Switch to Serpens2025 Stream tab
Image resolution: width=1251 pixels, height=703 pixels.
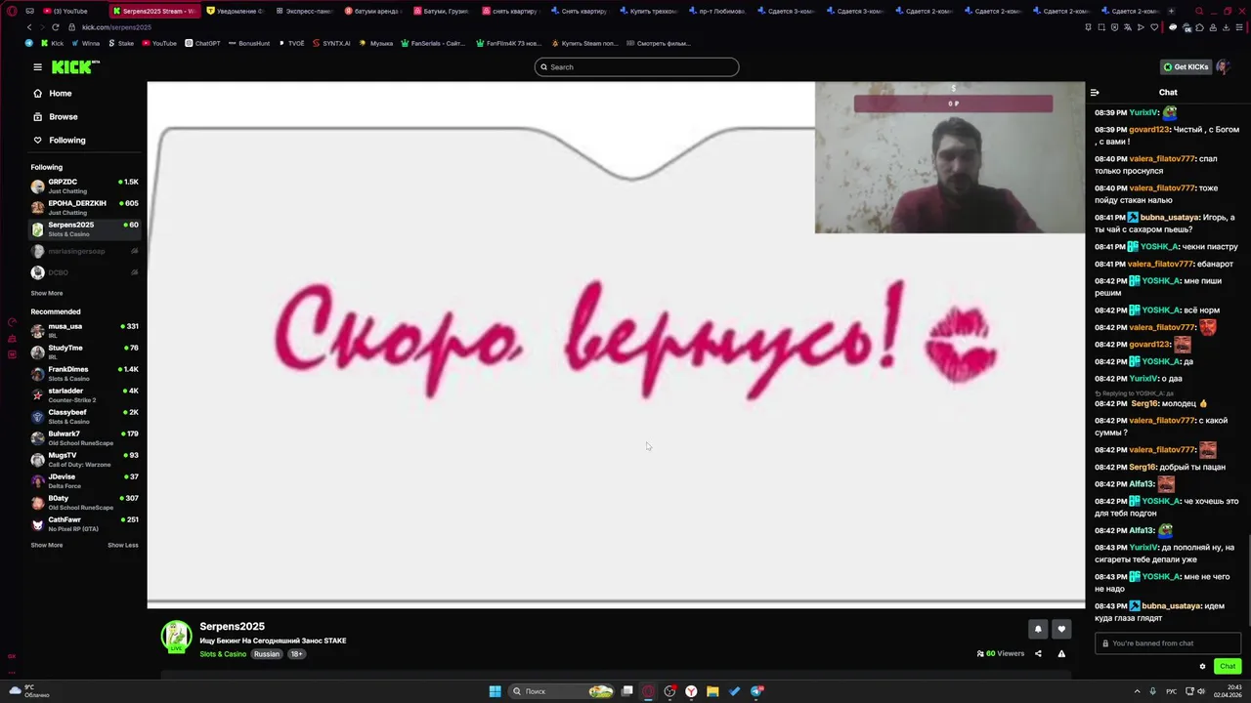[154, 11]
